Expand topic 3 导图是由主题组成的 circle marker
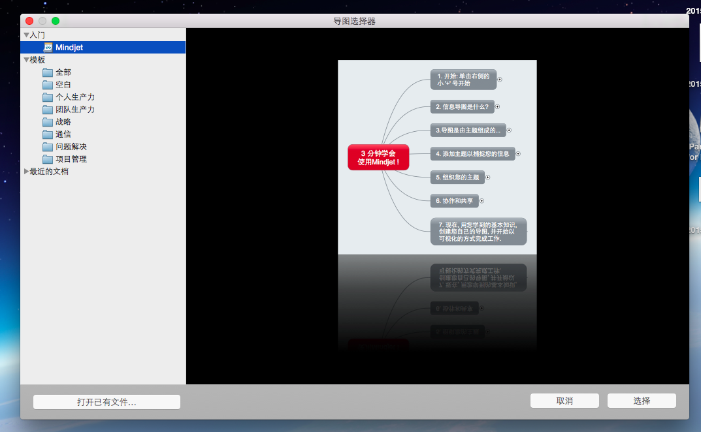 point(509,131)
